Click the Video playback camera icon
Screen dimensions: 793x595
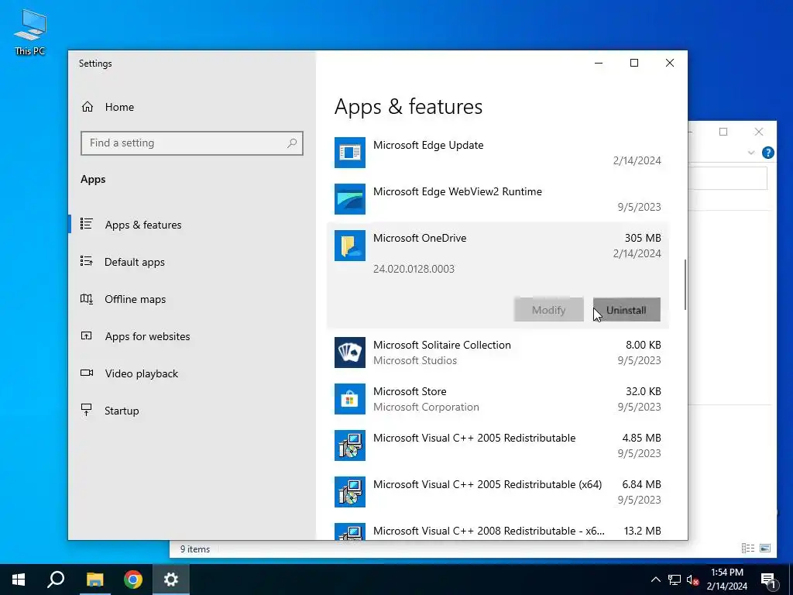coord(87,373)
